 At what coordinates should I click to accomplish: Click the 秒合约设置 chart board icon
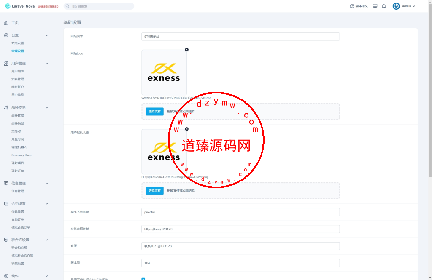pos(6,240)
